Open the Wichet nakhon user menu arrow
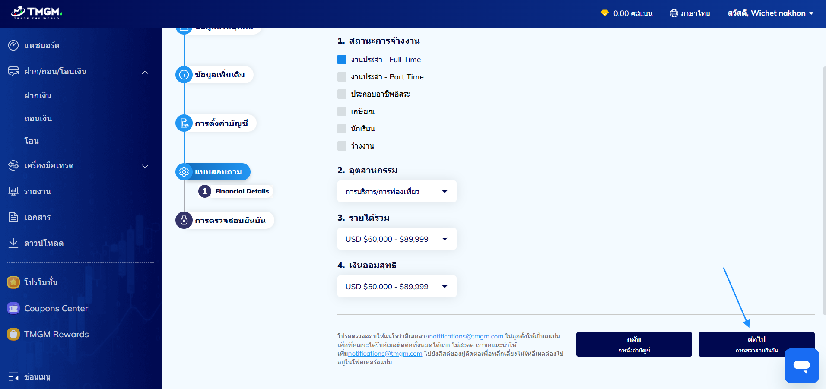The width and height of the screenshot is (826, 389). coord(811,13)
